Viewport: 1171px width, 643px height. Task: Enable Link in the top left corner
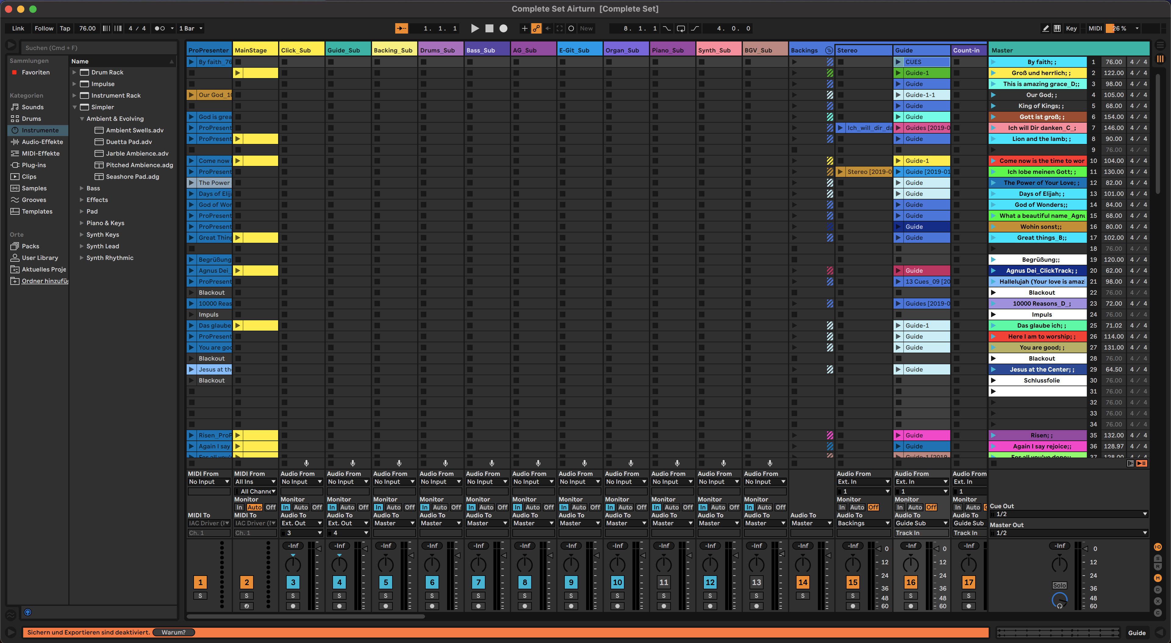click(18, 28)
